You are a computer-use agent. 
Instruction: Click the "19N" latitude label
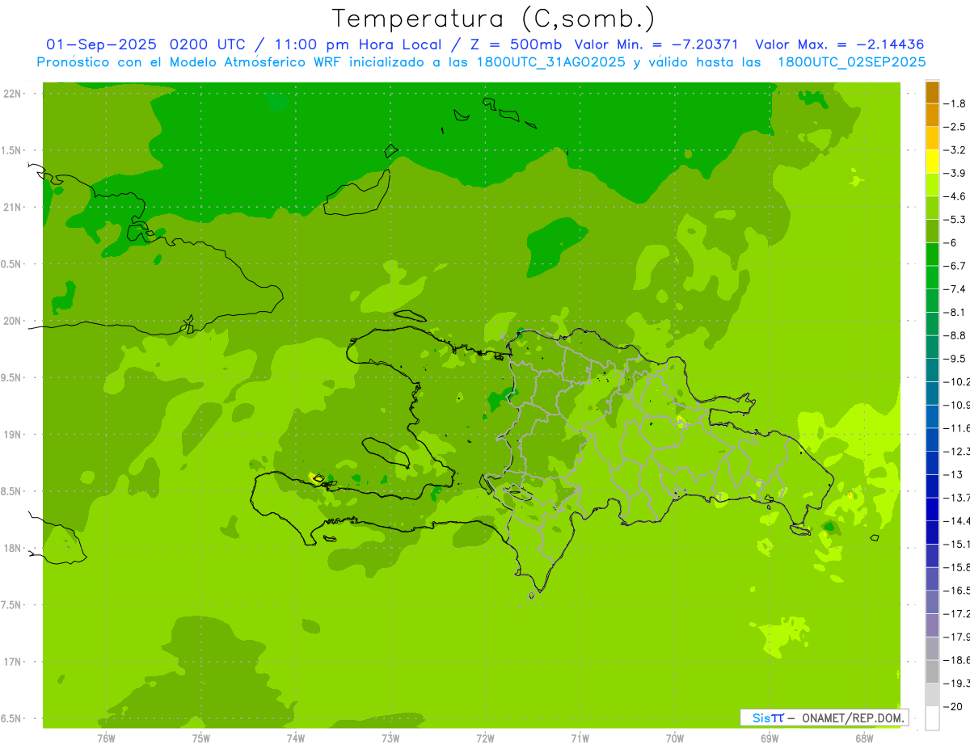coord(12,435)
